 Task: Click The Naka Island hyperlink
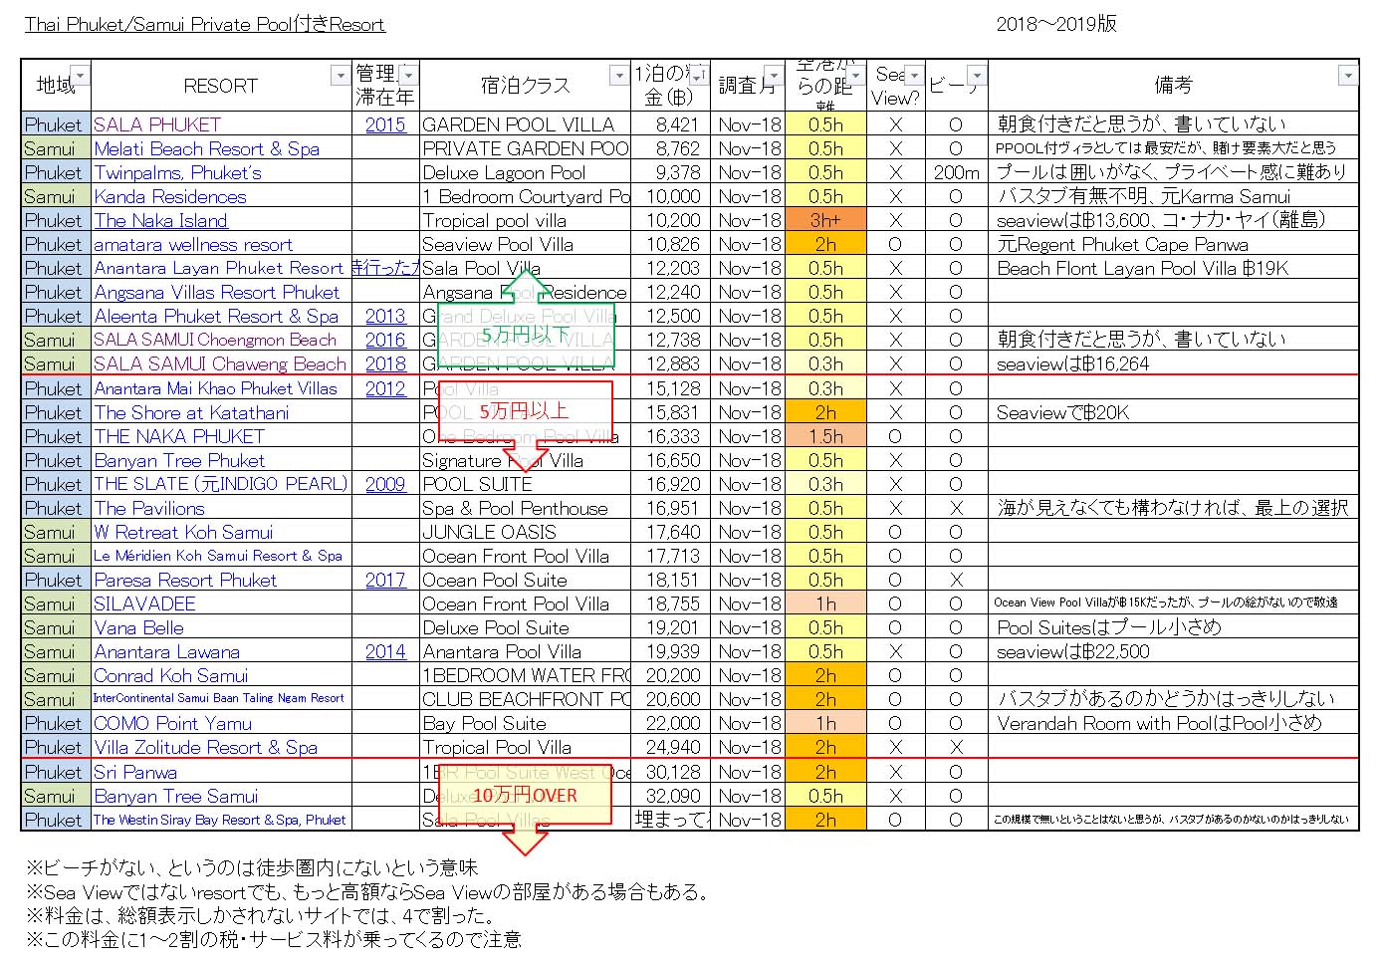point(160,220)
